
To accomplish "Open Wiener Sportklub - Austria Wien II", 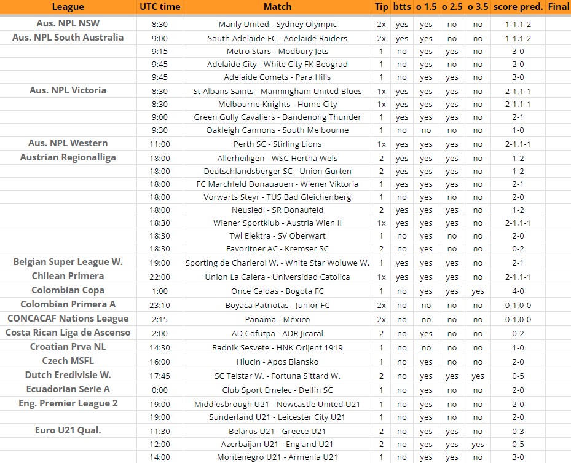I will point(277,223).
